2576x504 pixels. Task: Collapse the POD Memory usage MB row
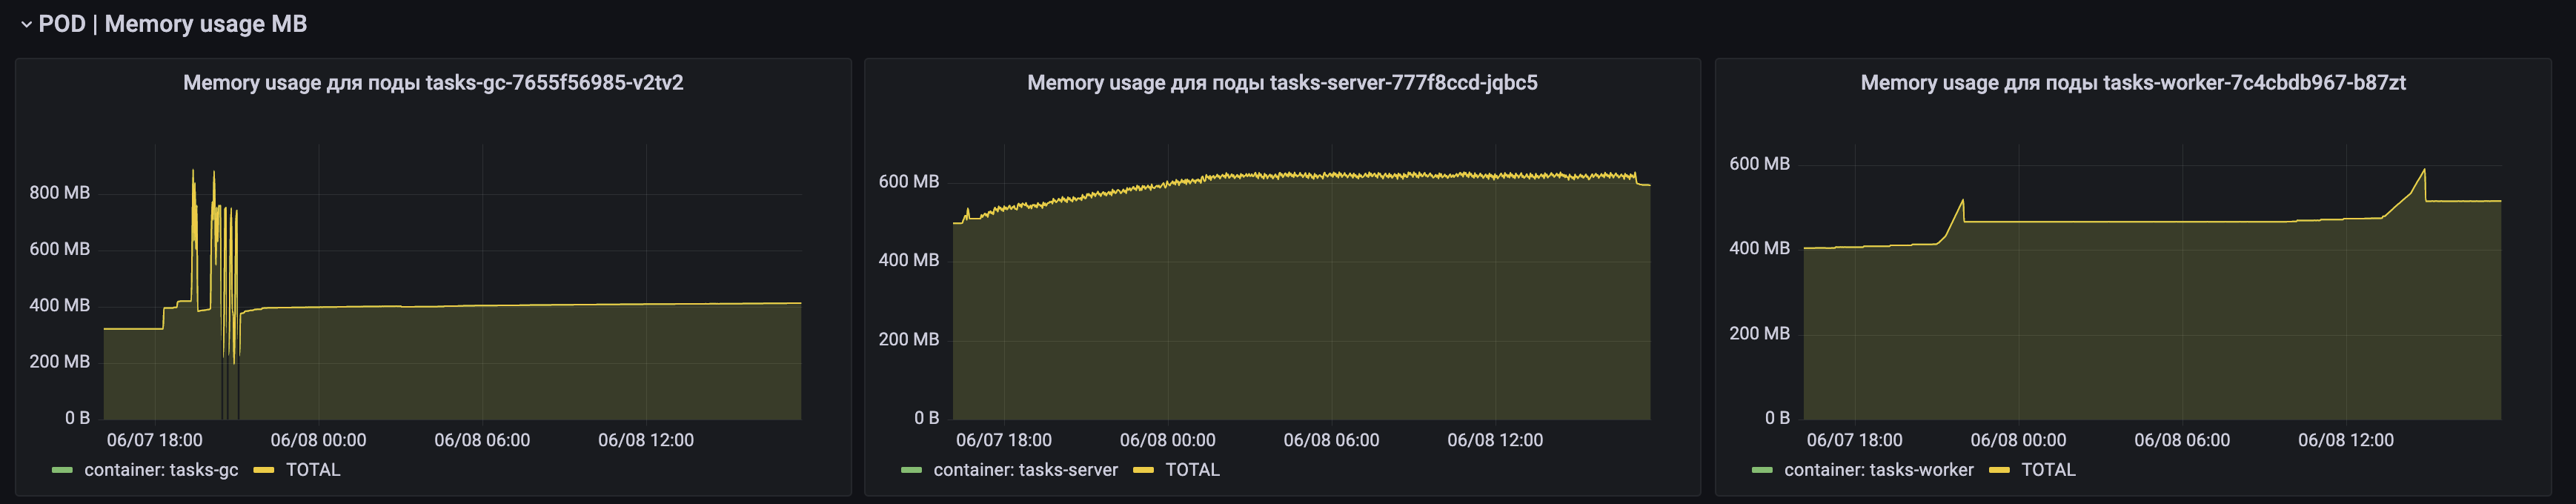[26, 24]
